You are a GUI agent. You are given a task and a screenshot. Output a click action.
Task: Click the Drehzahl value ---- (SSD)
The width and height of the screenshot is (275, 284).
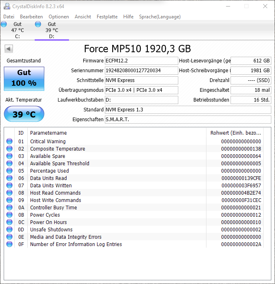pyautogui.click(x=251, y=80)
